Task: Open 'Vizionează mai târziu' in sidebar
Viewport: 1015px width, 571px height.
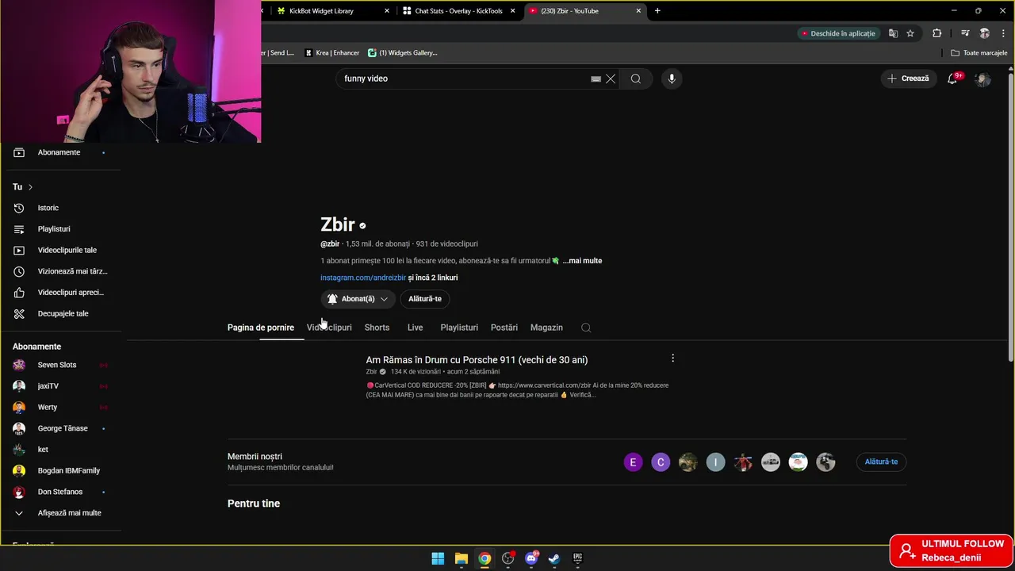Action: [62, 271]
